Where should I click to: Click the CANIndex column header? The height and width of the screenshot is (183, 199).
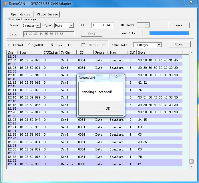pyautogui.click(x=51, y=53)
